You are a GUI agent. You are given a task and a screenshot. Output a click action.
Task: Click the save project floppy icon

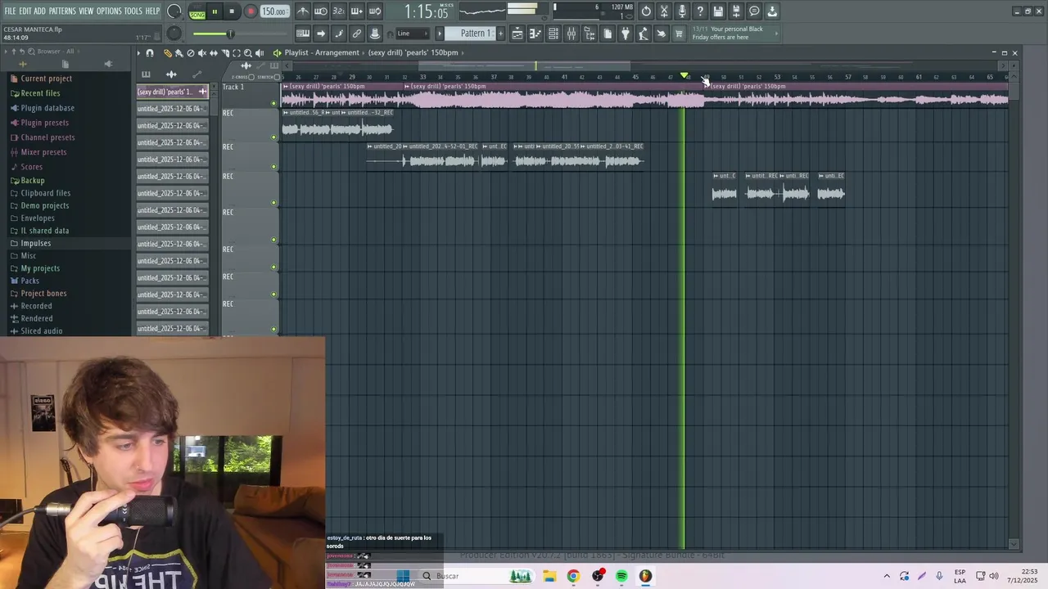718,11
